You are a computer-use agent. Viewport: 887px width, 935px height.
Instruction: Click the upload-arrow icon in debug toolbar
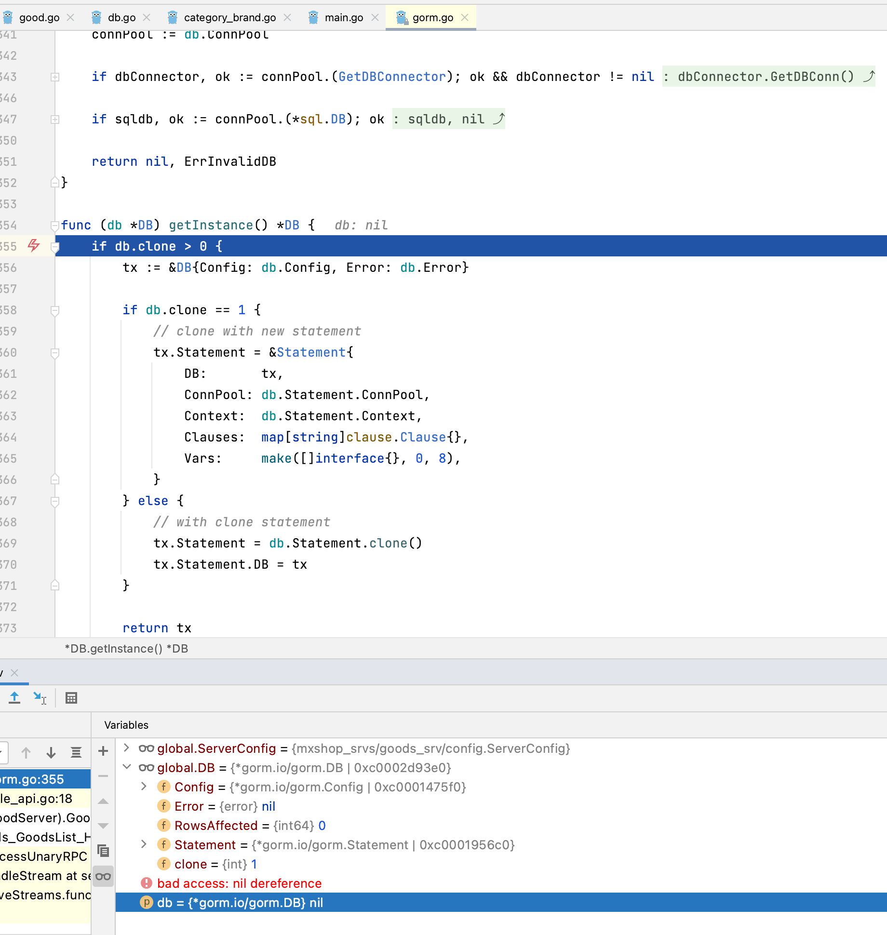tap(14, 697)
